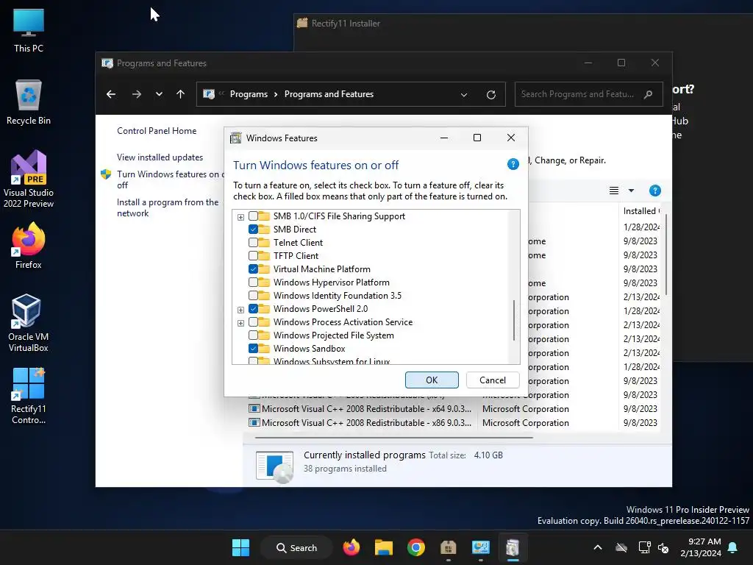Click the network display tray icon
Screen dimensions: 753x565
[x=644, y=547]
